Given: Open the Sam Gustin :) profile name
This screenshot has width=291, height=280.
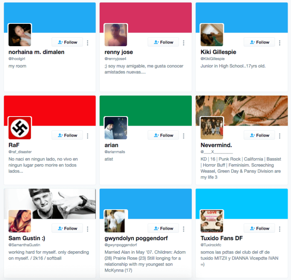Looking at the screenshot, I should (x=27, y=238).
